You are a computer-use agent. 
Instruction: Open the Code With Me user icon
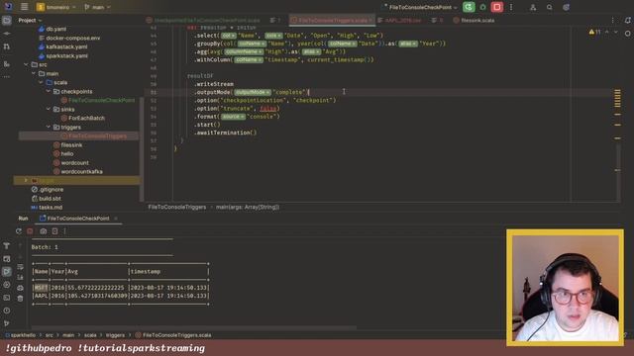(533, 7)
